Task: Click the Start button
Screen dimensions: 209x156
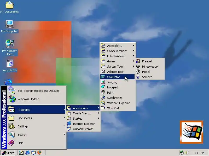Action: pos(8,153)
